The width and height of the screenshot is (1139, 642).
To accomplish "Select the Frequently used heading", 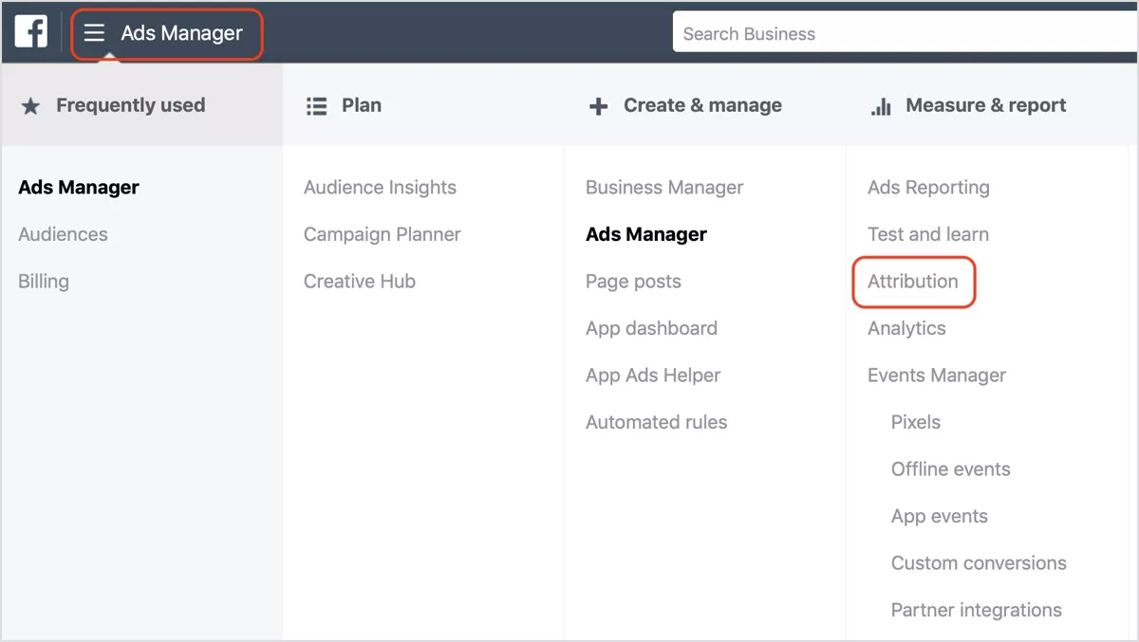I will [130, 105].
